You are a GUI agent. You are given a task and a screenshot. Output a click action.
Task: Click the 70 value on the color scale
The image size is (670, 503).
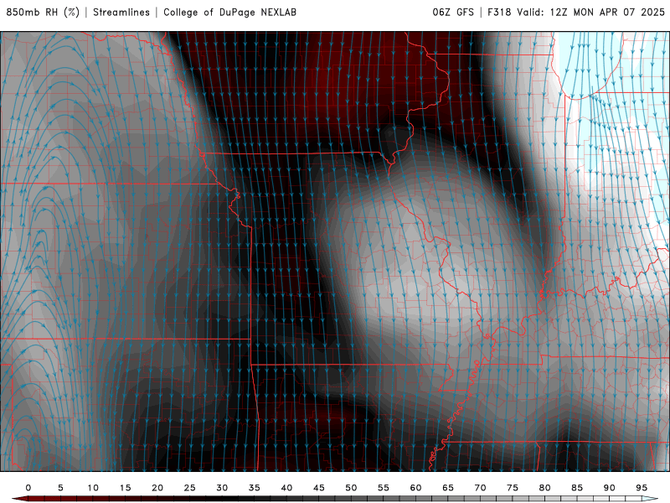coord(480,488)
